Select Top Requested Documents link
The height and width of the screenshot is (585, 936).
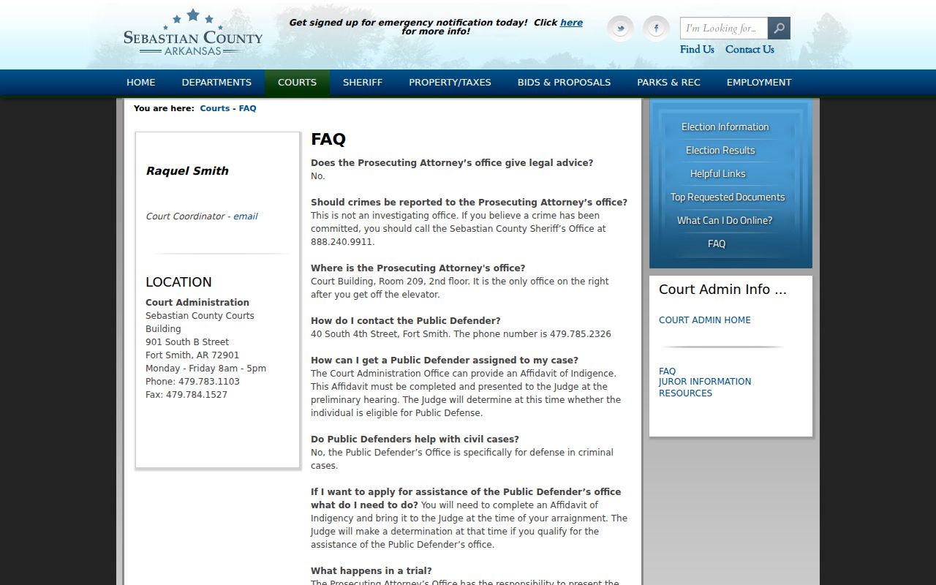[x=728, y=197]
